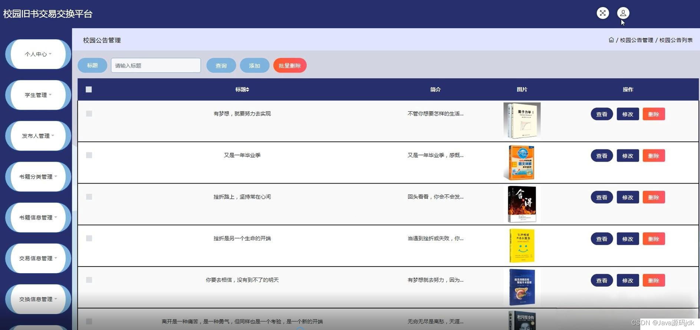The width and height of the screenshot is (700, 330).
Task: Click 删除 for 你要去相信，没有到不了的明天
Action: pos(654,280)
